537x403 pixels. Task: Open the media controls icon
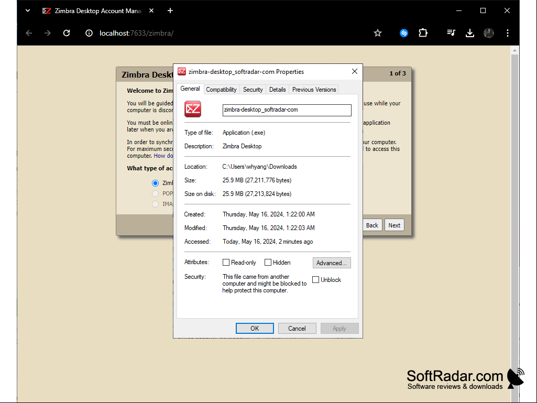coord(451,33)
